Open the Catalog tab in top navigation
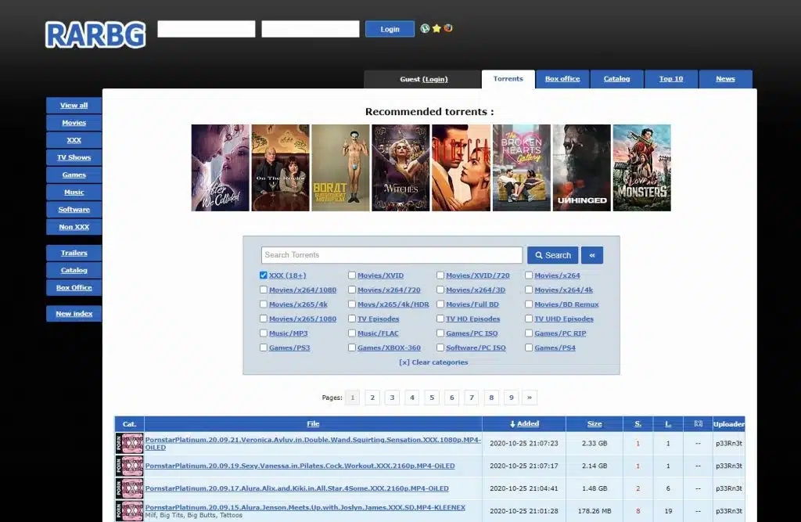Viewport: 801px width, 522px height. pyautogui.click(x=616, y=79)
